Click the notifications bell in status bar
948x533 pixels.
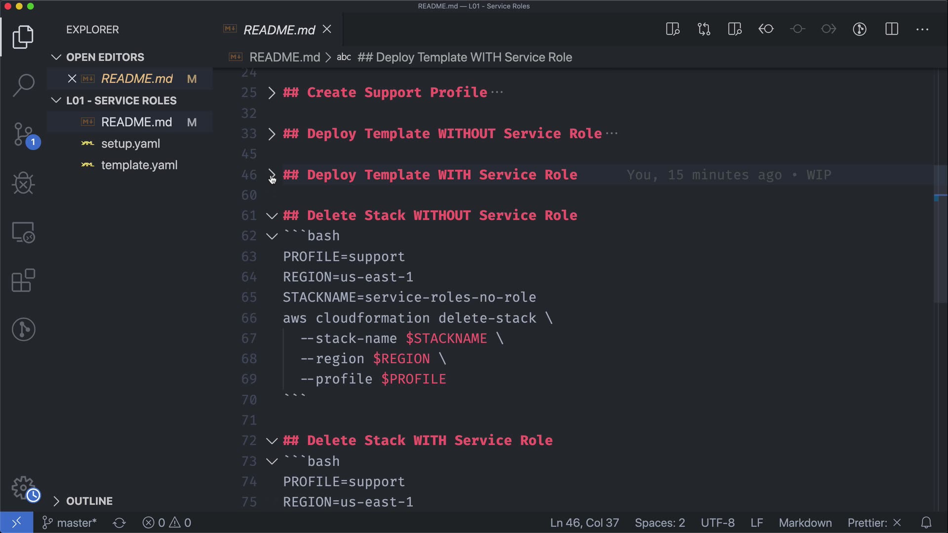[926, 523]
